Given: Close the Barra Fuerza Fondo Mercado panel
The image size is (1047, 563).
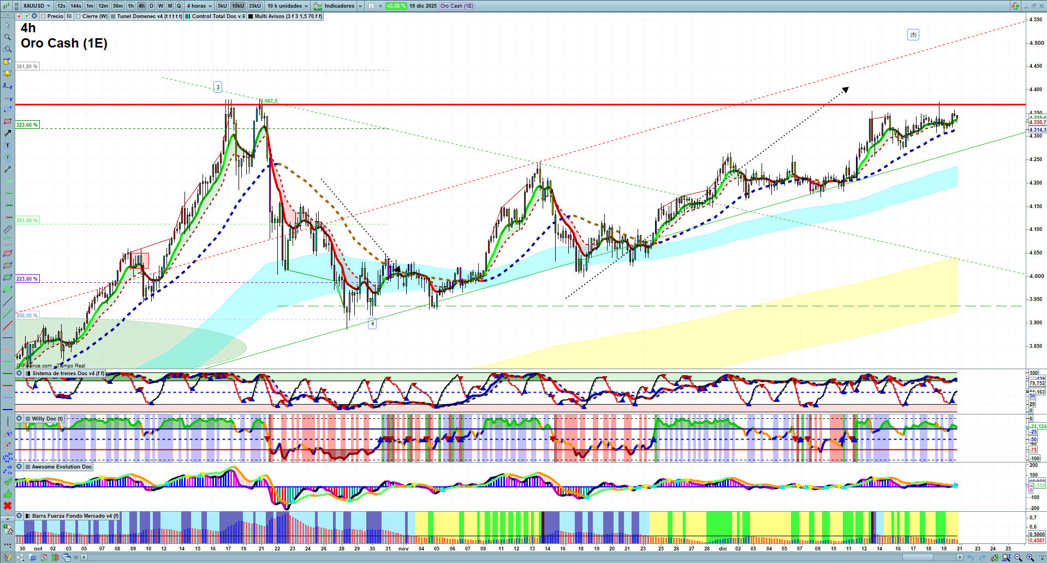Looking at the screenshot, I should click(x=20, y=515).
